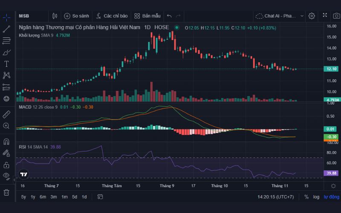Open the candlestick chart style selector

pyautogui.click(x=55, y=16)
